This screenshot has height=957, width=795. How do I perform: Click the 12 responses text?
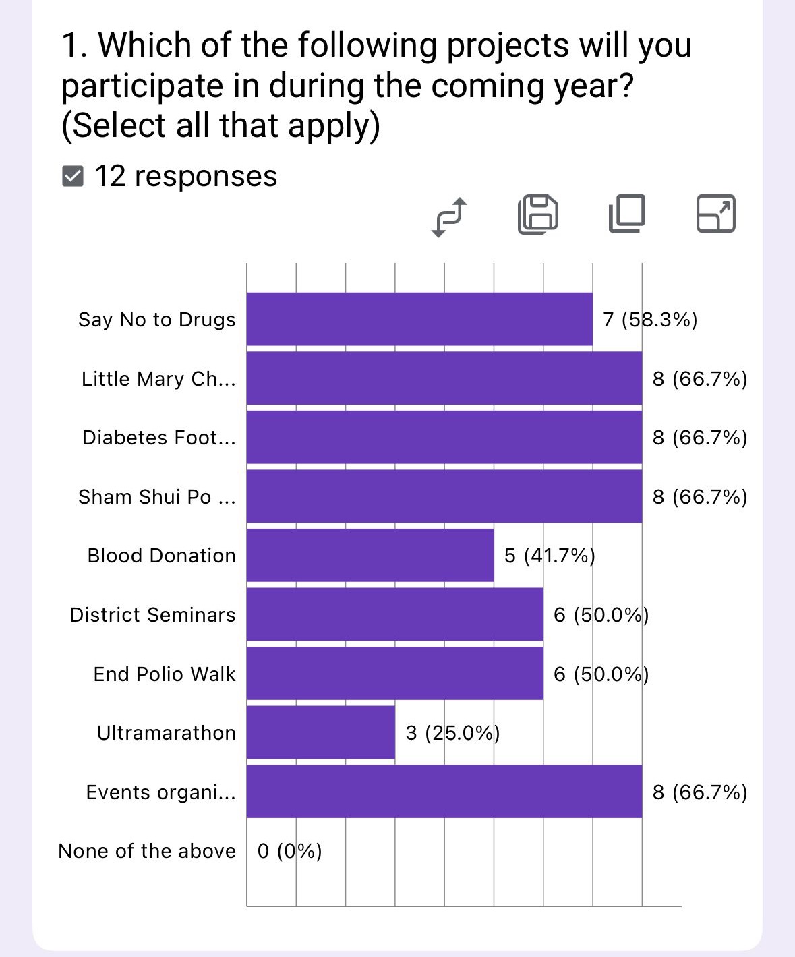[x=186, y=177]
